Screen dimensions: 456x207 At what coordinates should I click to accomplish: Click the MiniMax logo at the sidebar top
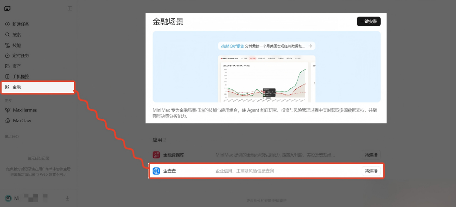[x=8, y=8]
